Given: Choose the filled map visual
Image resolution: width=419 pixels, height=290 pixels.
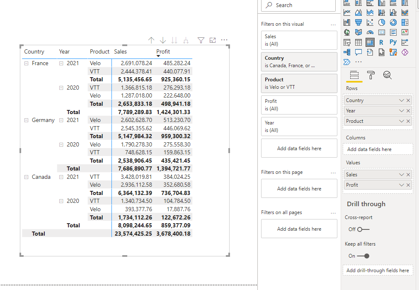Looking at the screenshot, I should [x=358, y=32].
